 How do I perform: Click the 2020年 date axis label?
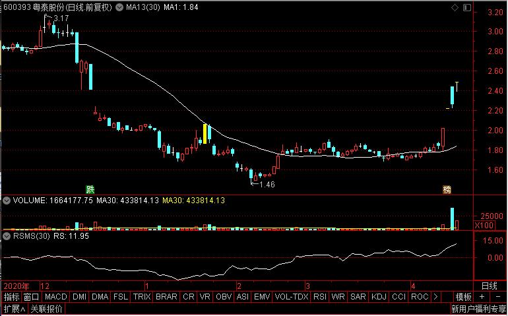coord(16,286)
